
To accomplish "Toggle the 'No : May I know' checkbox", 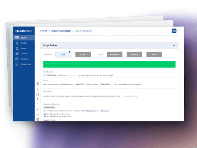I will (45, 116).
